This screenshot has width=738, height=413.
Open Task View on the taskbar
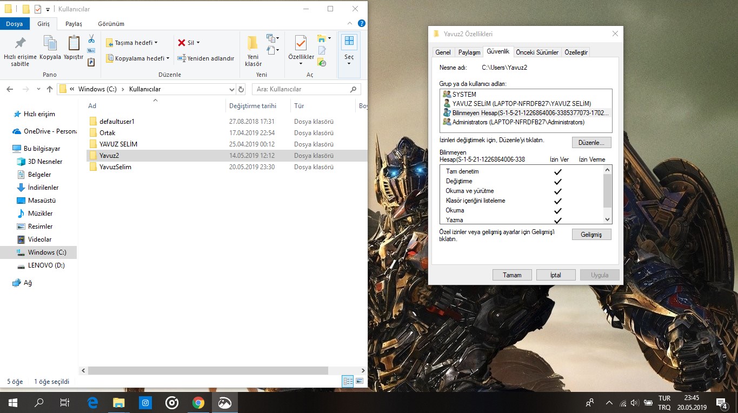click(65, 403)
